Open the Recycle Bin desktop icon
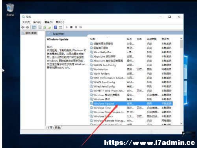Screen dimensions: 197x148 click(x=10, y=10)
